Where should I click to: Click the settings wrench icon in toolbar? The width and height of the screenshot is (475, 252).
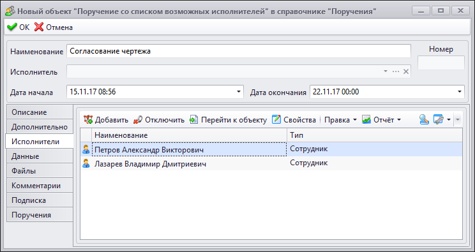439,120
